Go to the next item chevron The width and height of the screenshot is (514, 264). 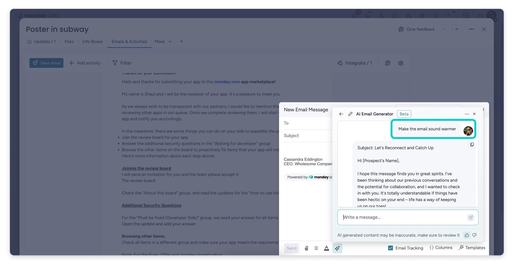click(457, 29)
